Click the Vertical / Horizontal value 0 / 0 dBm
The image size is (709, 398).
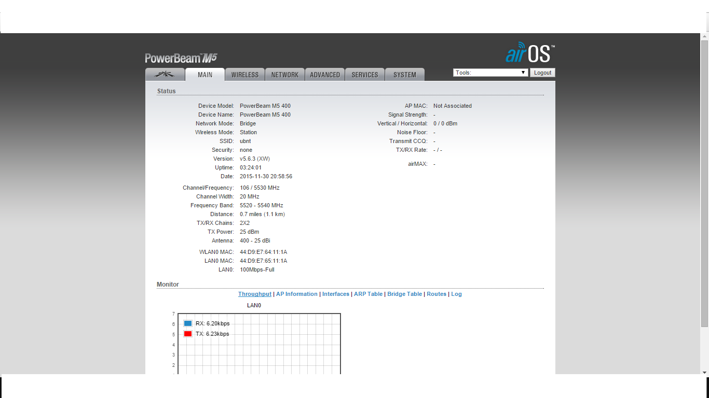click(445, 123)
